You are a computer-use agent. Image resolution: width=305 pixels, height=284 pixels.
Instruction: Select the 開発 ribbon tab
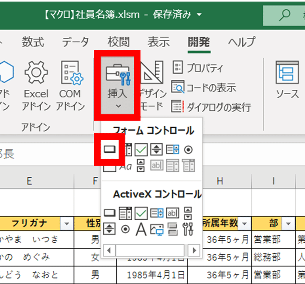coord(199,42)
